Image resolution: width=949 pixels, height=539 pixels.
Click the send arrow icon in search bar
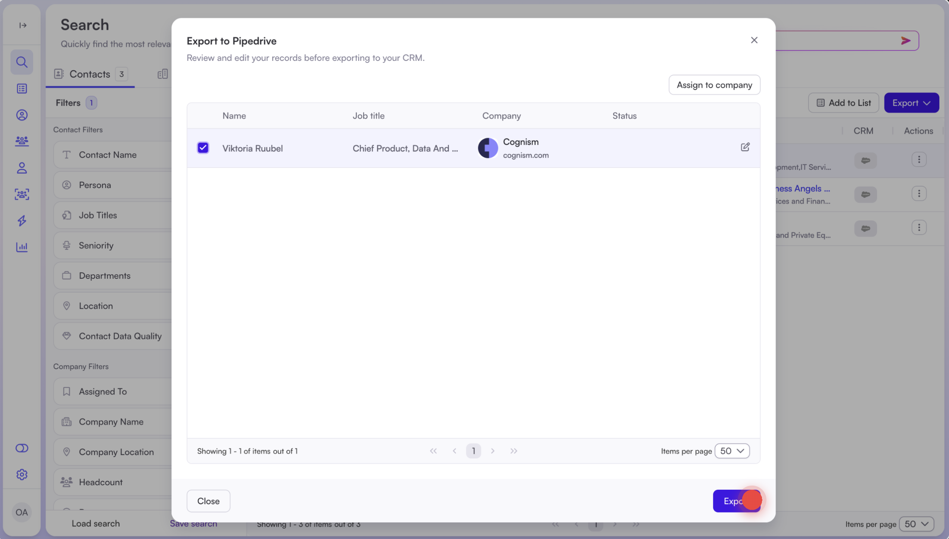click(905, 41)
